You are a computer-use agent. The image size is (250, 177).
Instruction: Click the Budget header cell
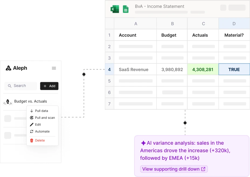(x=172, y=35)
